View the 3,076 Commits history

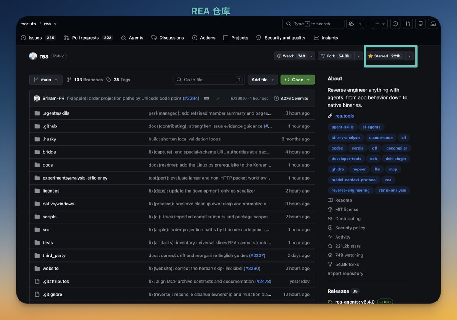[x=291, y=98]
